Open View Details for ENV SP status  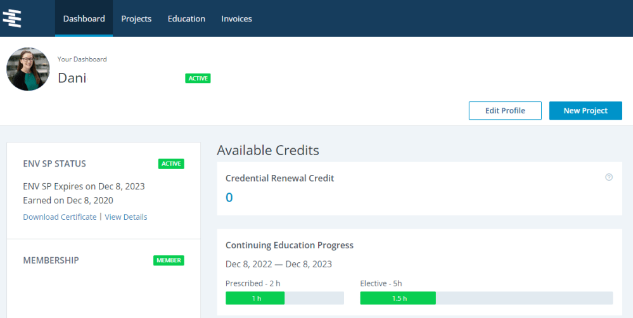click(x=126, y=217)
